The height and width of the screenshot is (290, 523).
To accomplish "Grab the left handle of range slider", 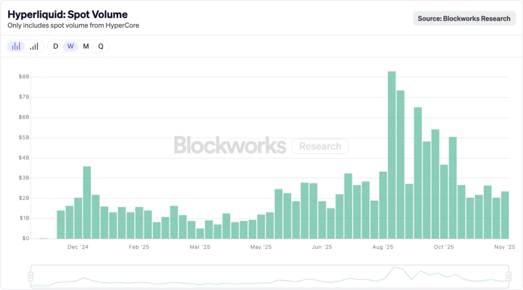I will pyautogui.click(x=31, y=276).
